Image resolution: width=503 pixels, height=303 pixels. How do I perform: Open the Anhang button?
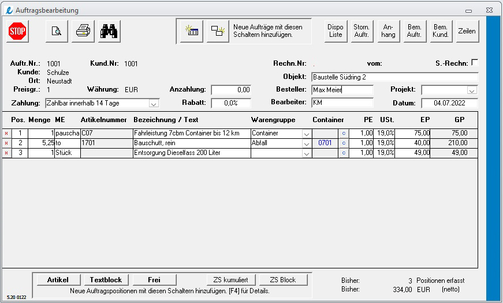coord(388,31)
